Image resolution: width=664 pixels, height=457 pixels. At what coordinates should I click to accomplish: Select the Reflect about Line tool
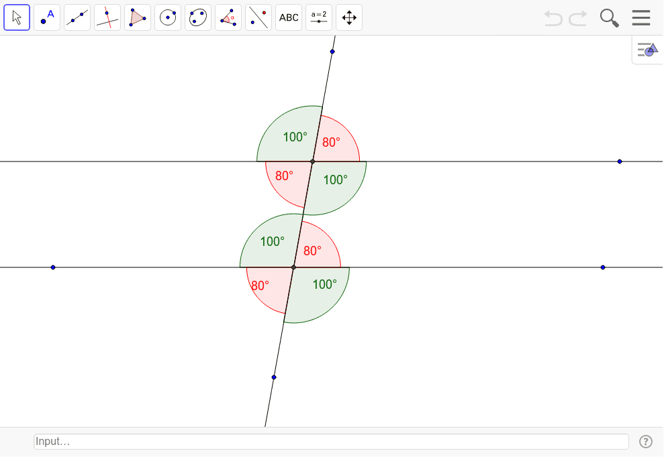pos(258,17)
